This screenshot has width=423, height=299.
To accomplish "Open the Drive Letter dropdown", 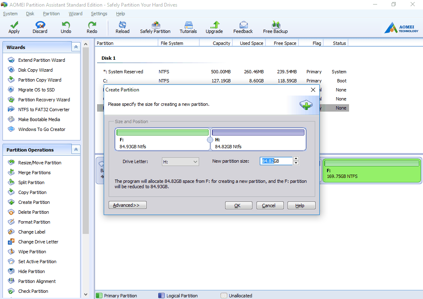I will pos(180,162).
